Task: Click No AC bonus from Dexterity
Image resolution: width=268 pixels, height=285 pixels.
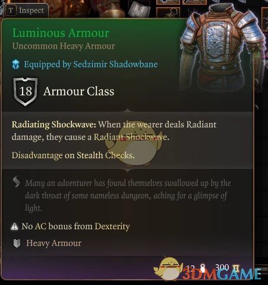Action: [x=75, y=226]
